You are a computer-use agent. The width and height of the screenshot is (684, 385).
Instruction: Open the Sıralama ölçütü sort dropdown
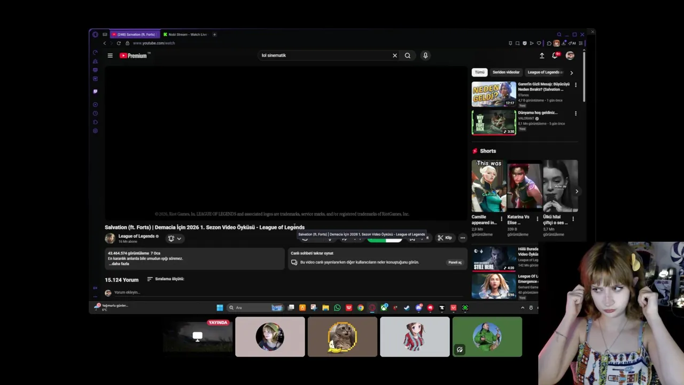(166, 279)
